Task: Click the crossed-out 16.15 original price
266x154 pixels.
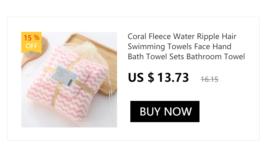Action: [209, 79]
